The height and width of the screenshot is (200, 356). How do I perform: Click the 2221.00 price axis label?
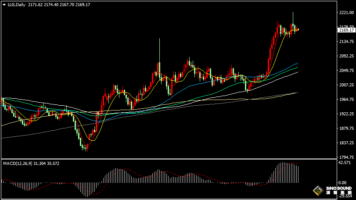346,13
